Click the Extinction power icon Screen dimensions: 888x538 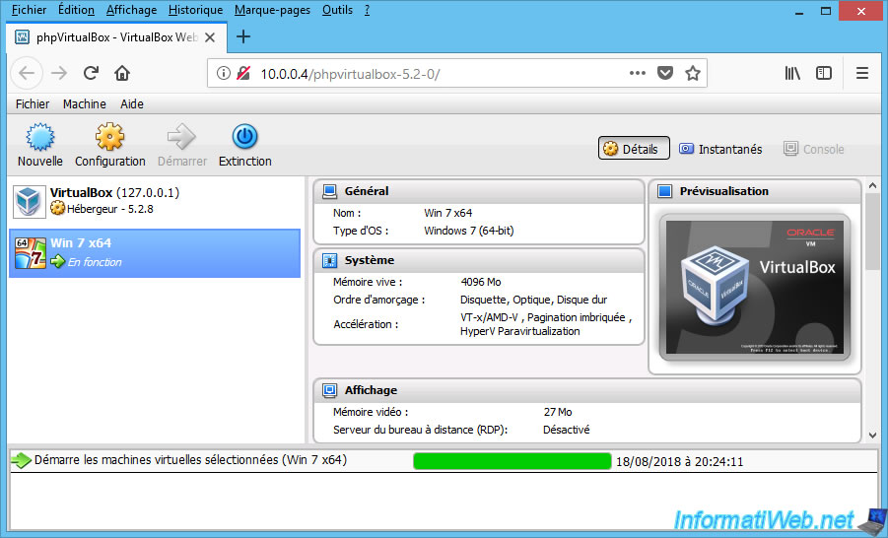(x=244, y=137)
